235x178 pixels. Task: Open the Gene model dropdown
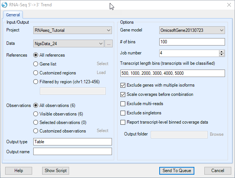coord(192,30)
